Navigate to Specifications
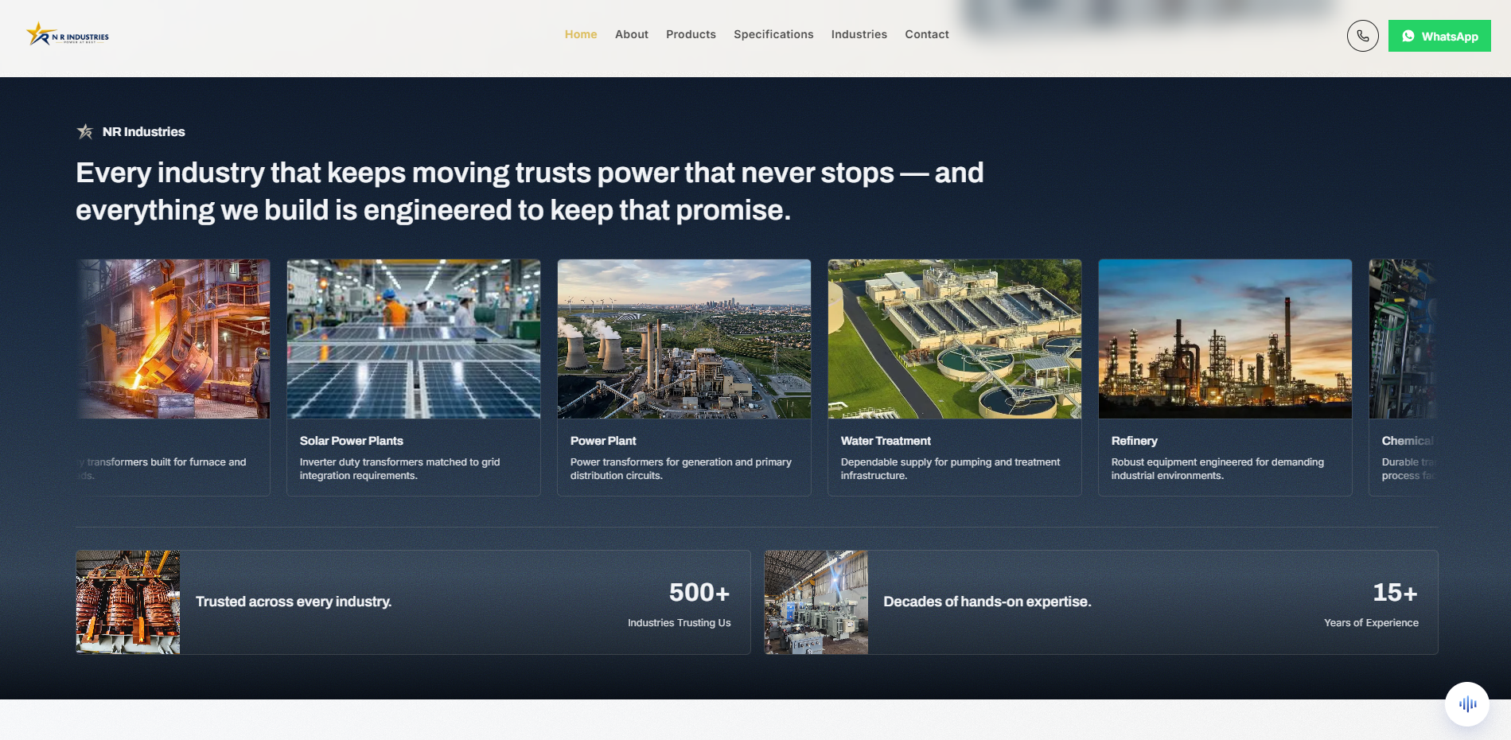Image resolution: width=1511 pixels, height=740 pixels. point(773,34)
